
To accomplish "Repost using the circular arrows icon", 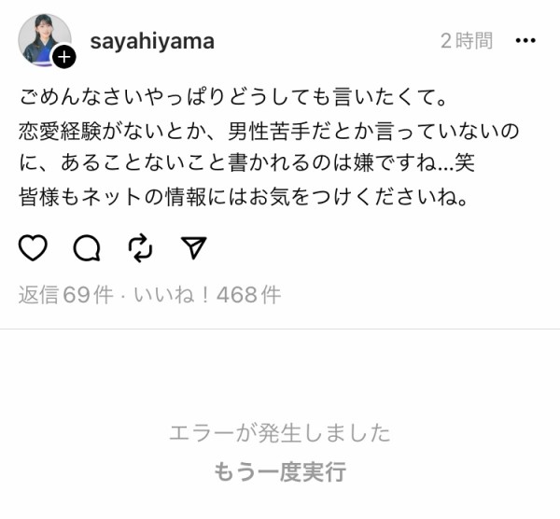I will pos(140,248).
